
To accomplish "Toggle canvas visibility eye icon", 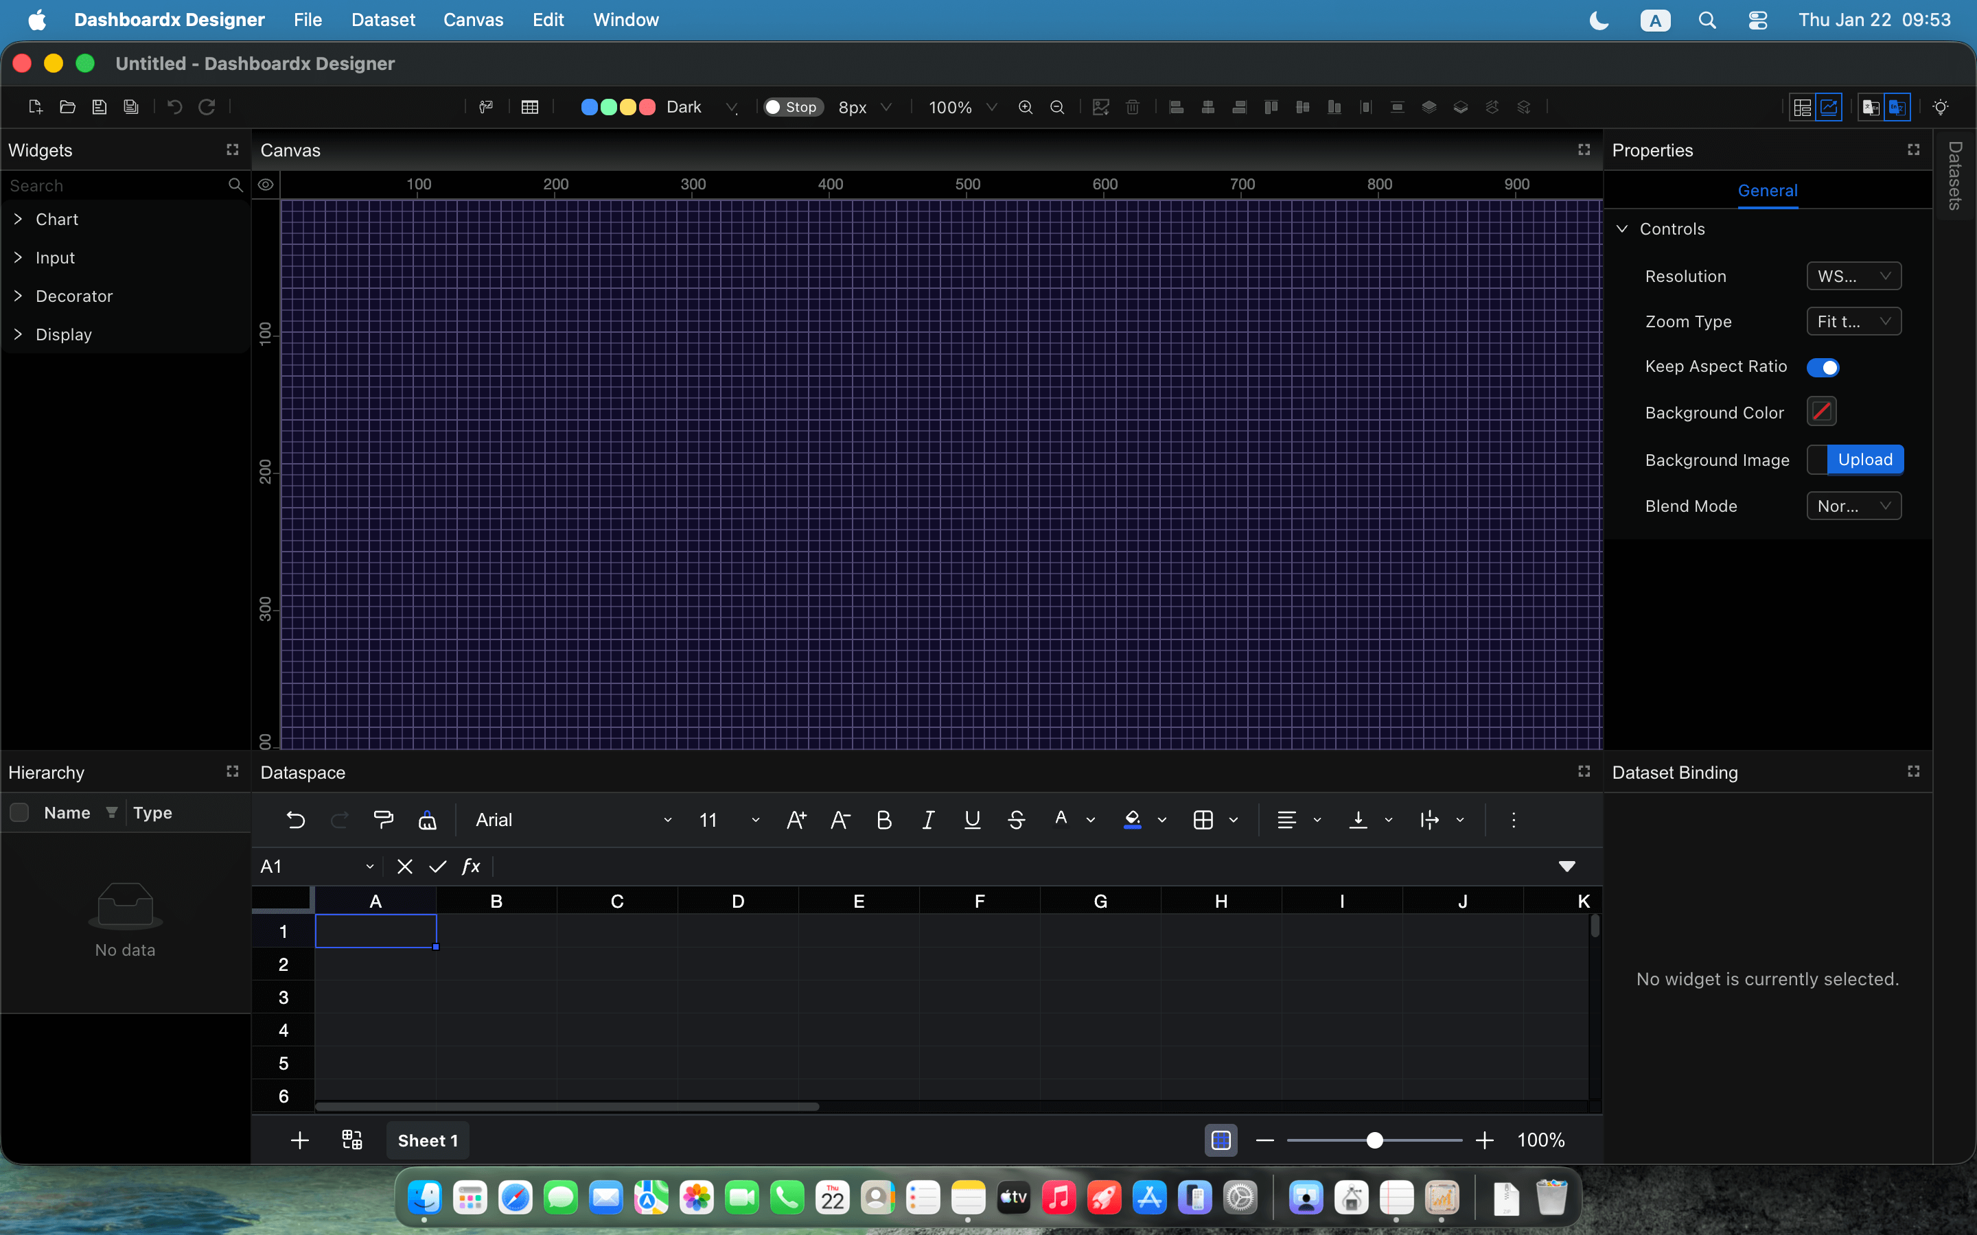I will point(266,185).
